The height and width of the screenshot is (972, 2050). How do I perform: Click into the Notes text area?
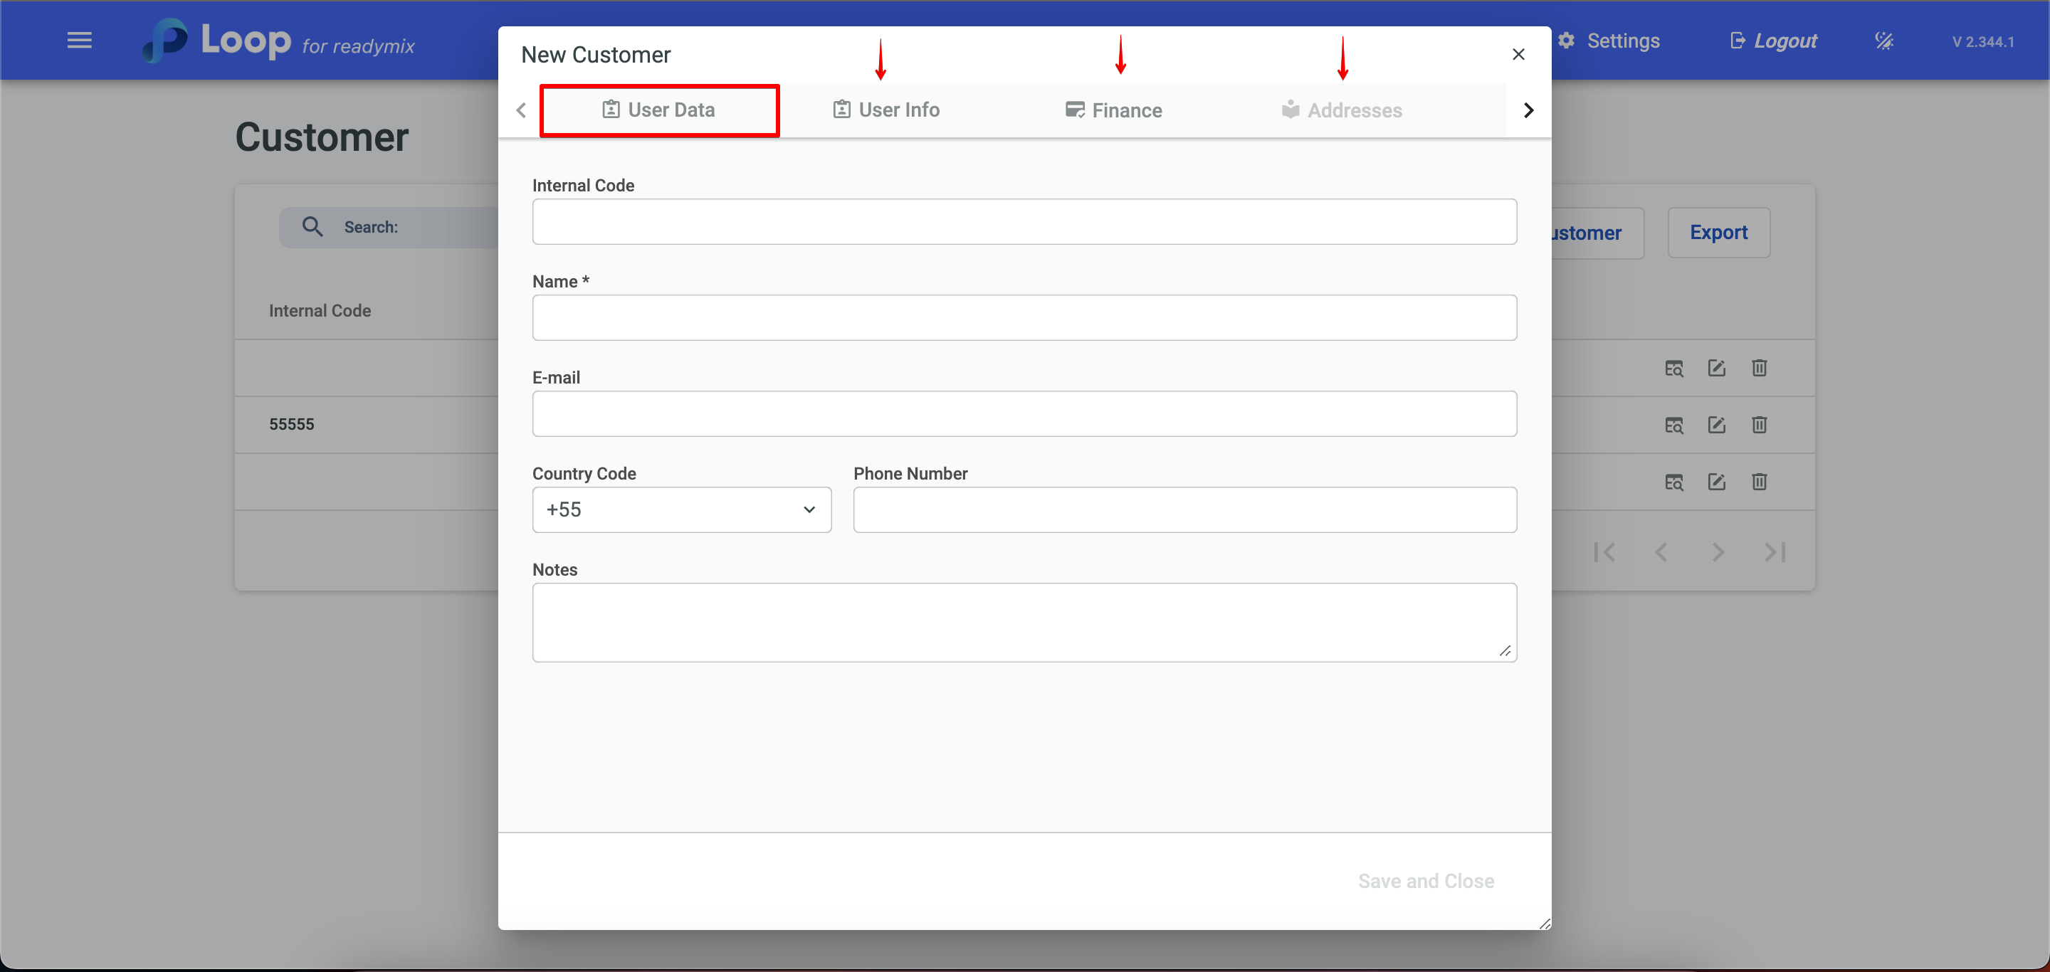point(1024,622)
